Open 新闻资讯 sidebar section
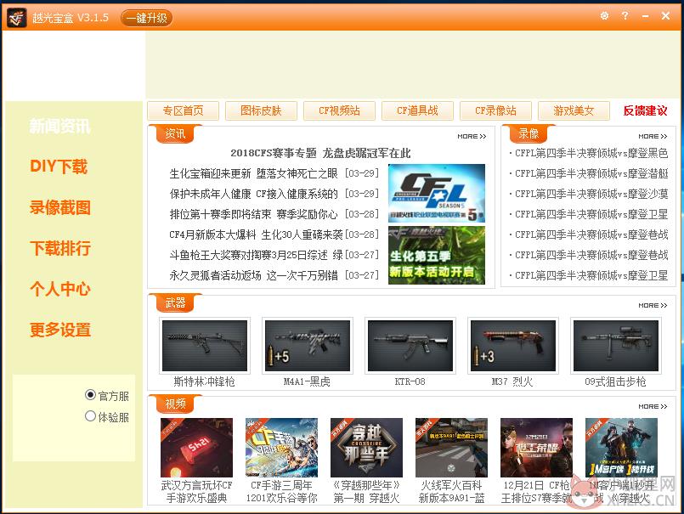684x514 pixels. point(59,126)
